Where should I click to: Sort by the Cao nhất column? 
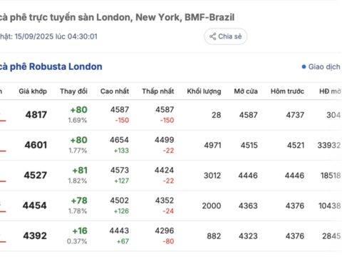(115, 91)
